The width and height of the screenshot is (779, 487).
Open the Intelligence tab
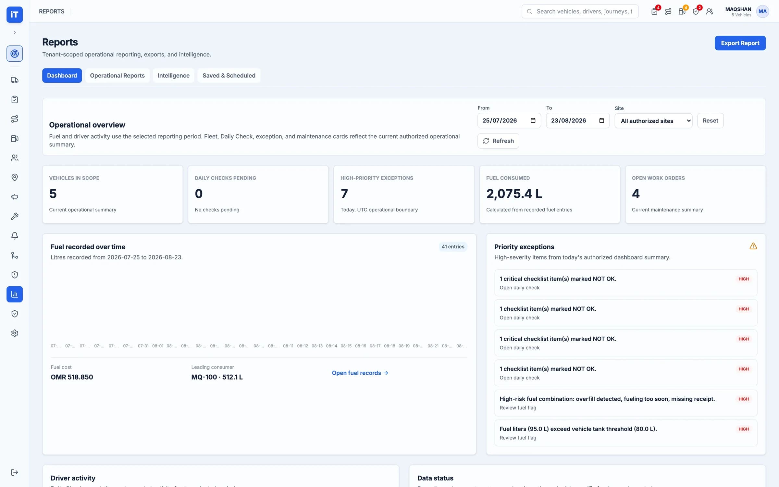174,75
